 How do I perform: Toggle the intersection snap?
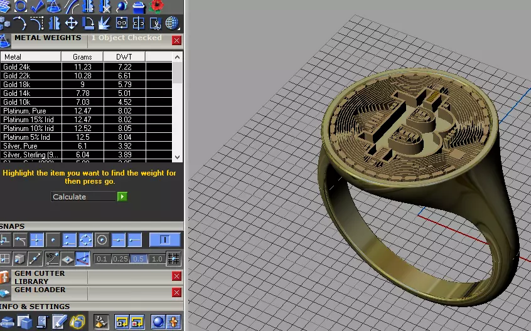point(36,240)
